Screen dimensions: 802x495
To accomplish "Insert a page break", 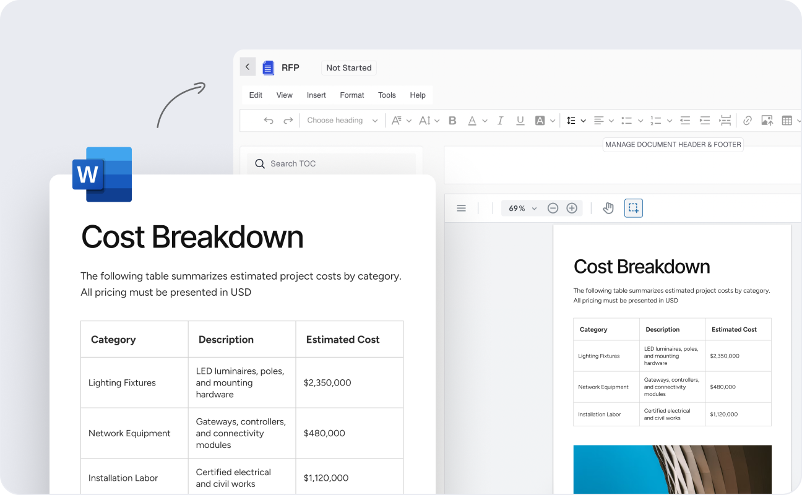I will [725, 121].
